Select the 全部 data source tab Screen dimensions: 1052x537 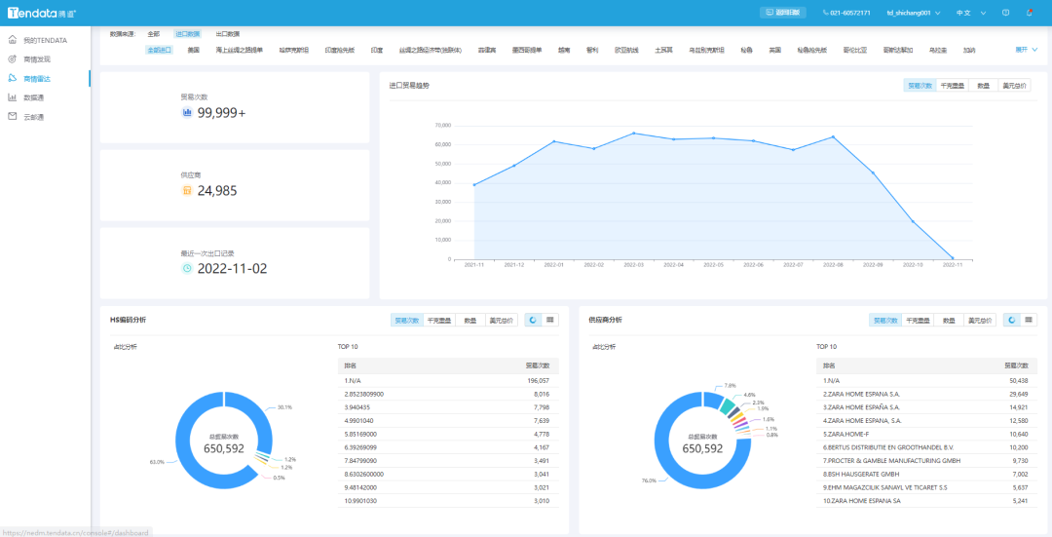point(154,33)
